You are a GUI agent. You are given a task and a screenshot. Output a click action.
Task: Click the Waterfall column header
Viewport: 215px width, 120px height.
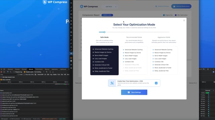208,90
